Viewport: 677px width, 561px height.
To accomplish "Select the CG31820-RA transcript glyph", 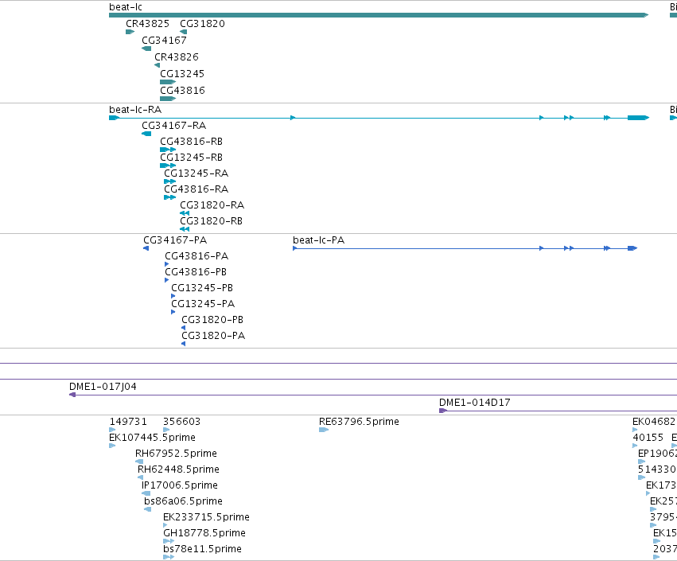I will click(185, 213).
